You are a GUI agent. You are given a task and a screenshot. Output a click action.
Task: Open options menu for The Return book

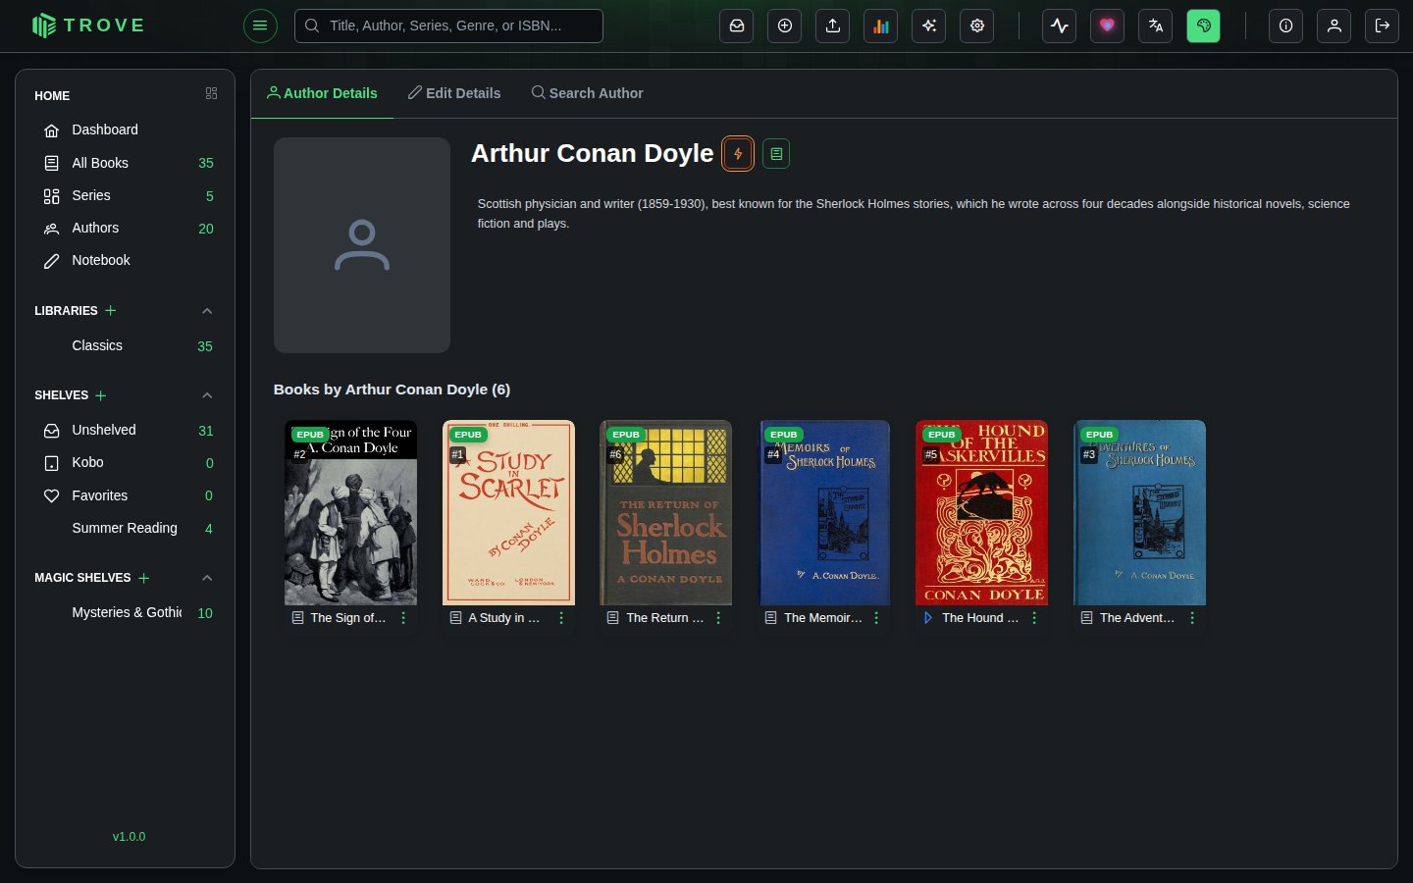tap(718, 618)
